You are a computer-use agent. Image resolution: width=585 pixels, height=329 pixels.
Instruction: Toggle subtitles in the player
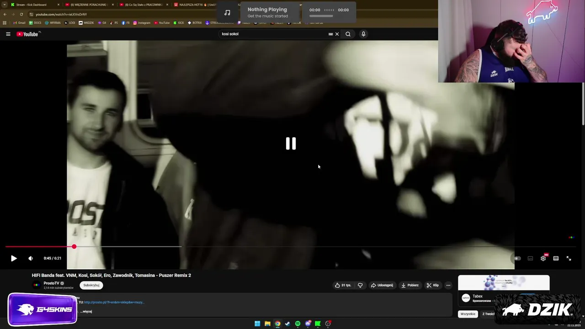[x=530, y=258]
